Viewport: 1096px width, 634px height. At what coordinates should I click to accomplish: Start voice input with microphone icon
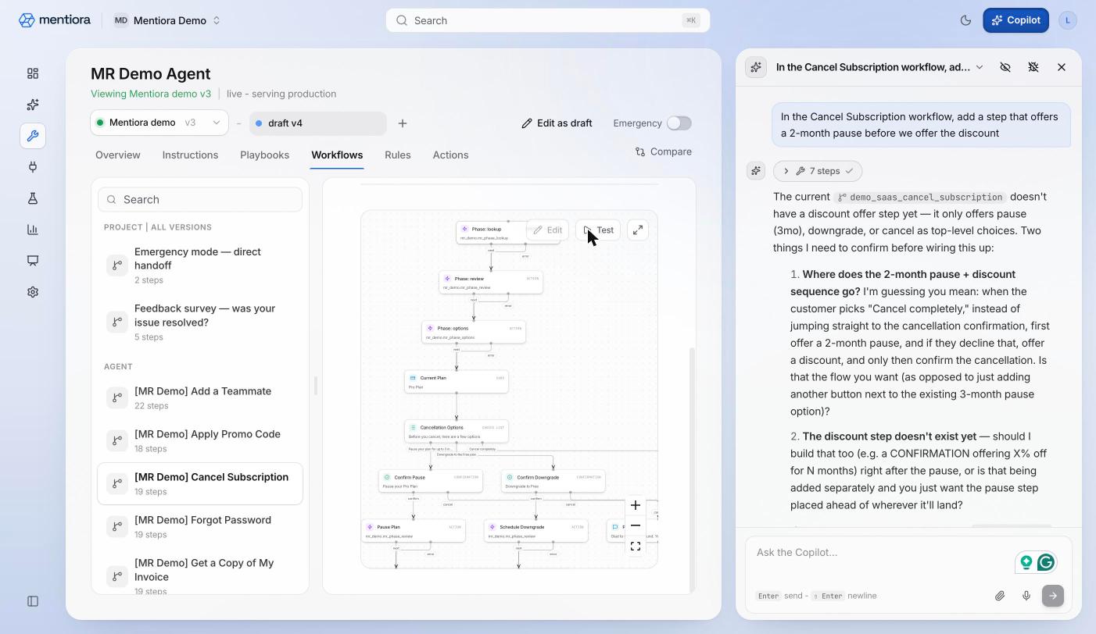point(1026,596)
